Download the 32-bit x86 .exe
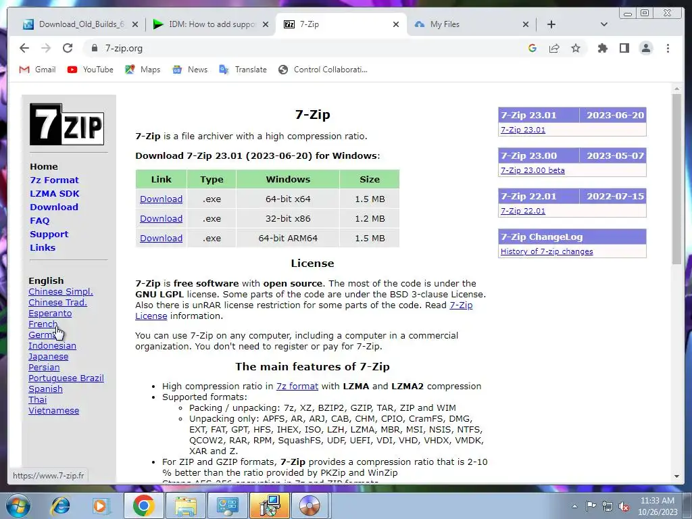This screenshot has width=692, height=519. [x=161, y=218]
